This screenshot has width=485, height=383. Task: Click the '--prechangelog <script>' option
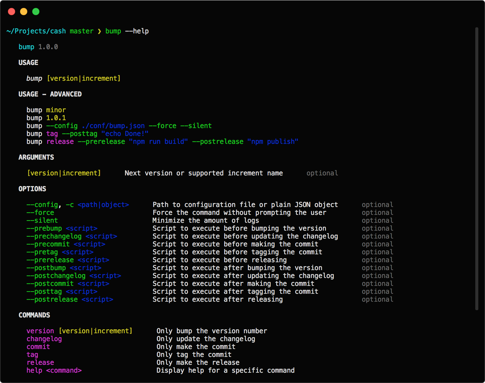point(72,236)
